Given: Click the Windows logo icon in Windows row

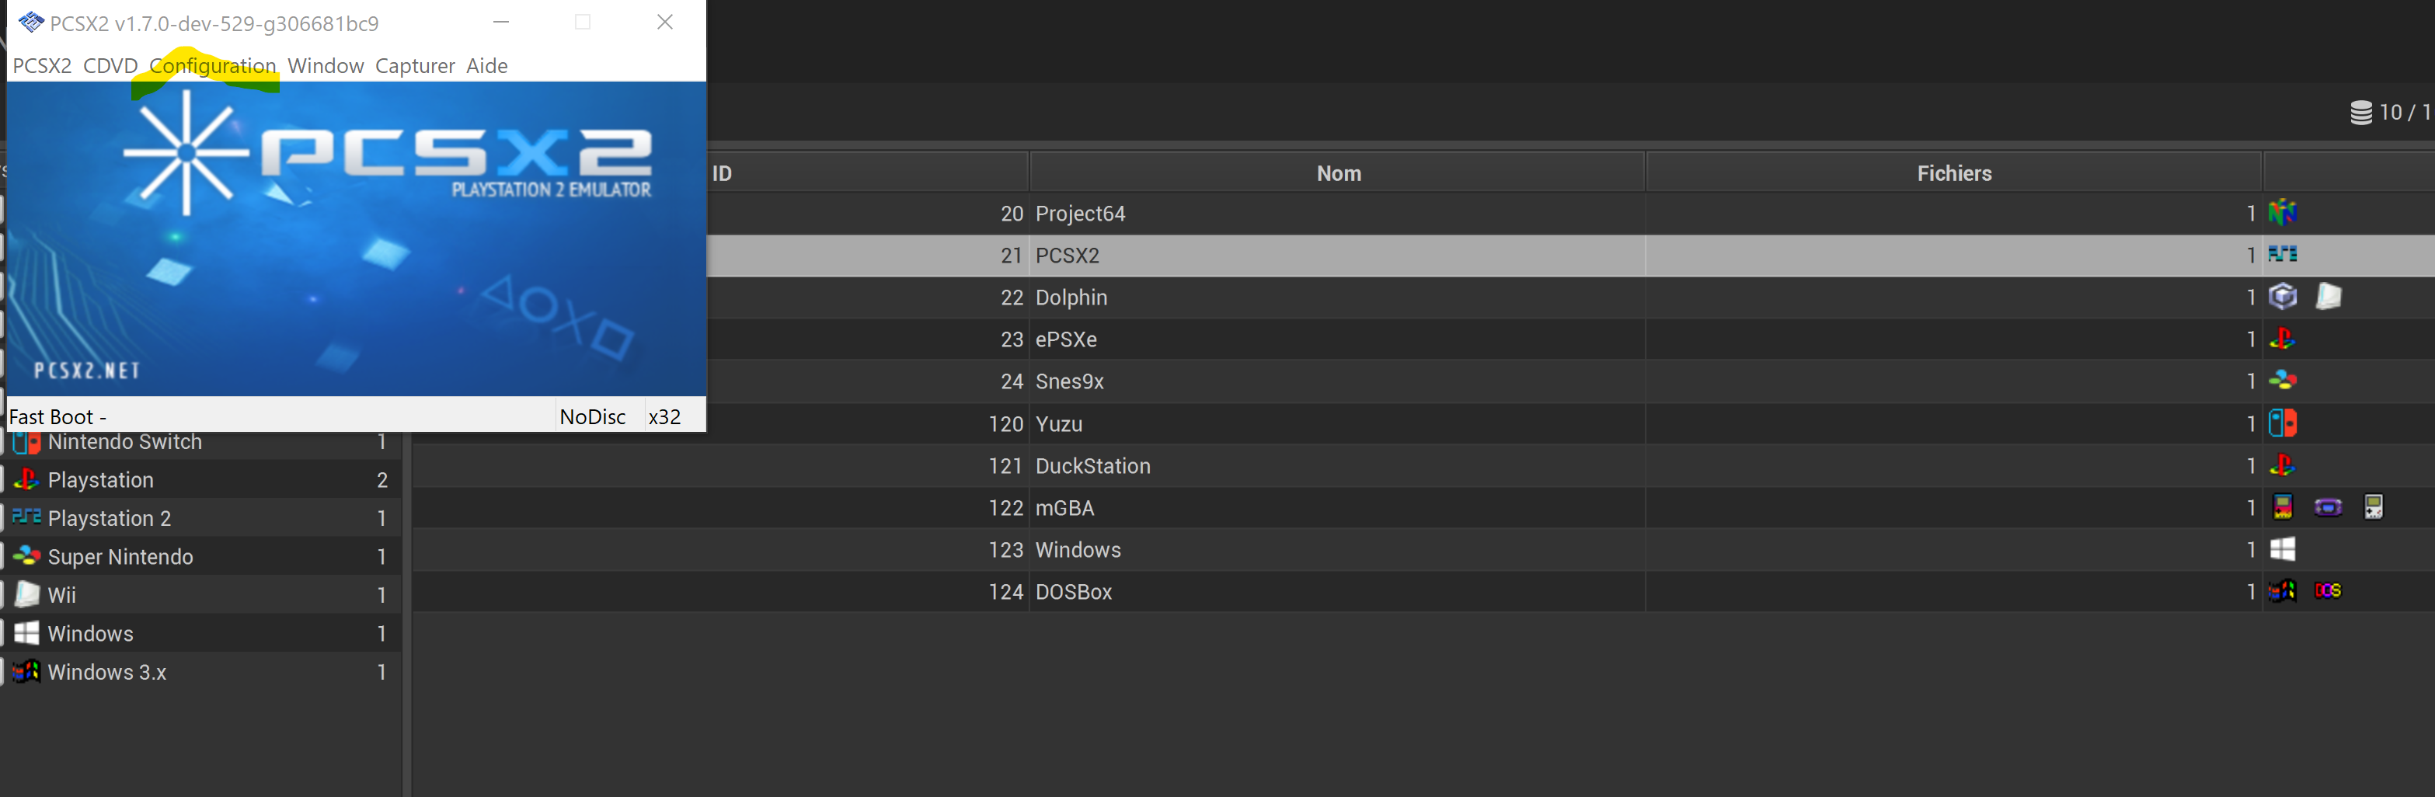Looking at the screenshot, I should pyautogui.click(x=2282, y=549).
